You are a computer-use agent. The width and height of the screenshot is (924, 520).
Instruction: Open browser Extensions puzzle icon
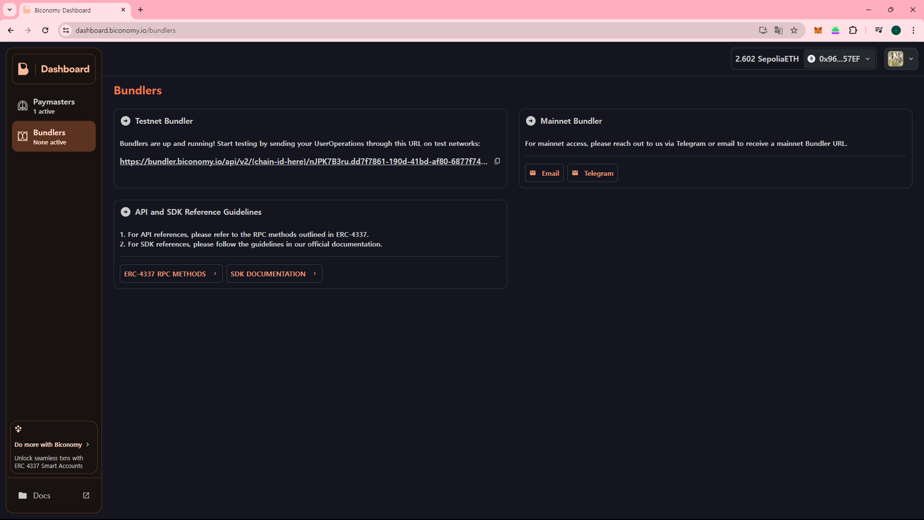click(x=853, y=30)
